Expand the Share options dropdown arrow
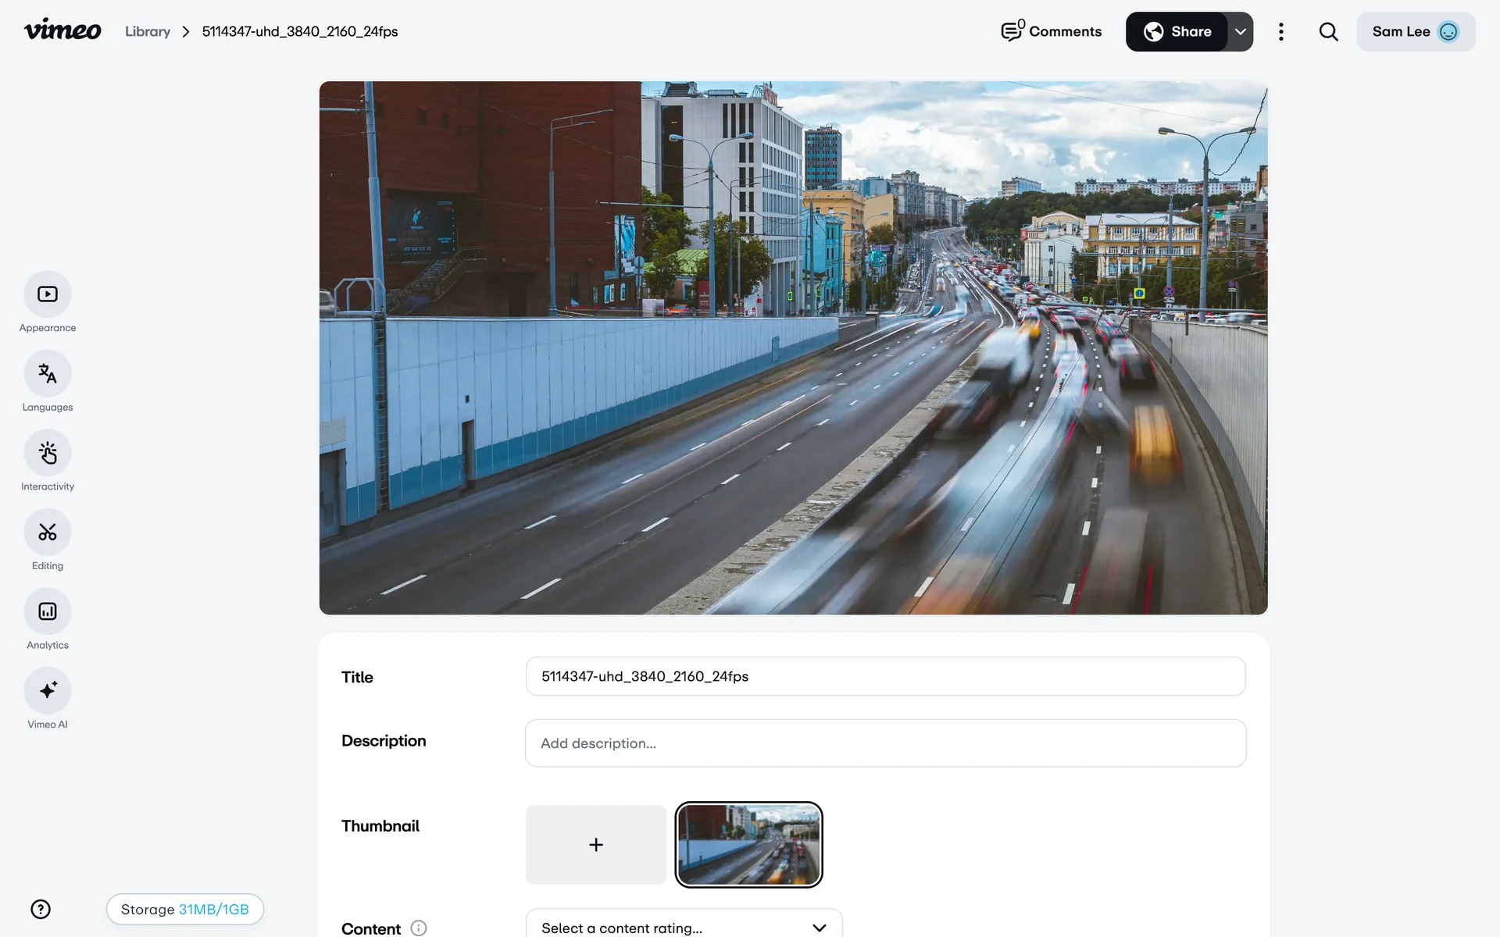The image size is (1500, 937). [1240, 32]
